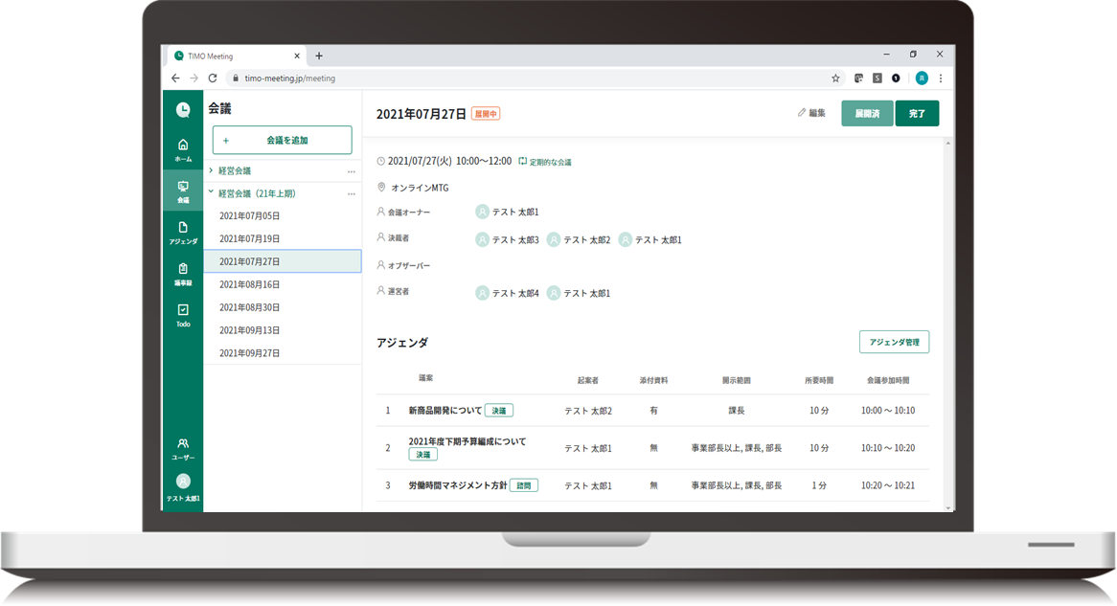
Task: Open the browser three-dot menu
Action: click(x=941, y=79)
